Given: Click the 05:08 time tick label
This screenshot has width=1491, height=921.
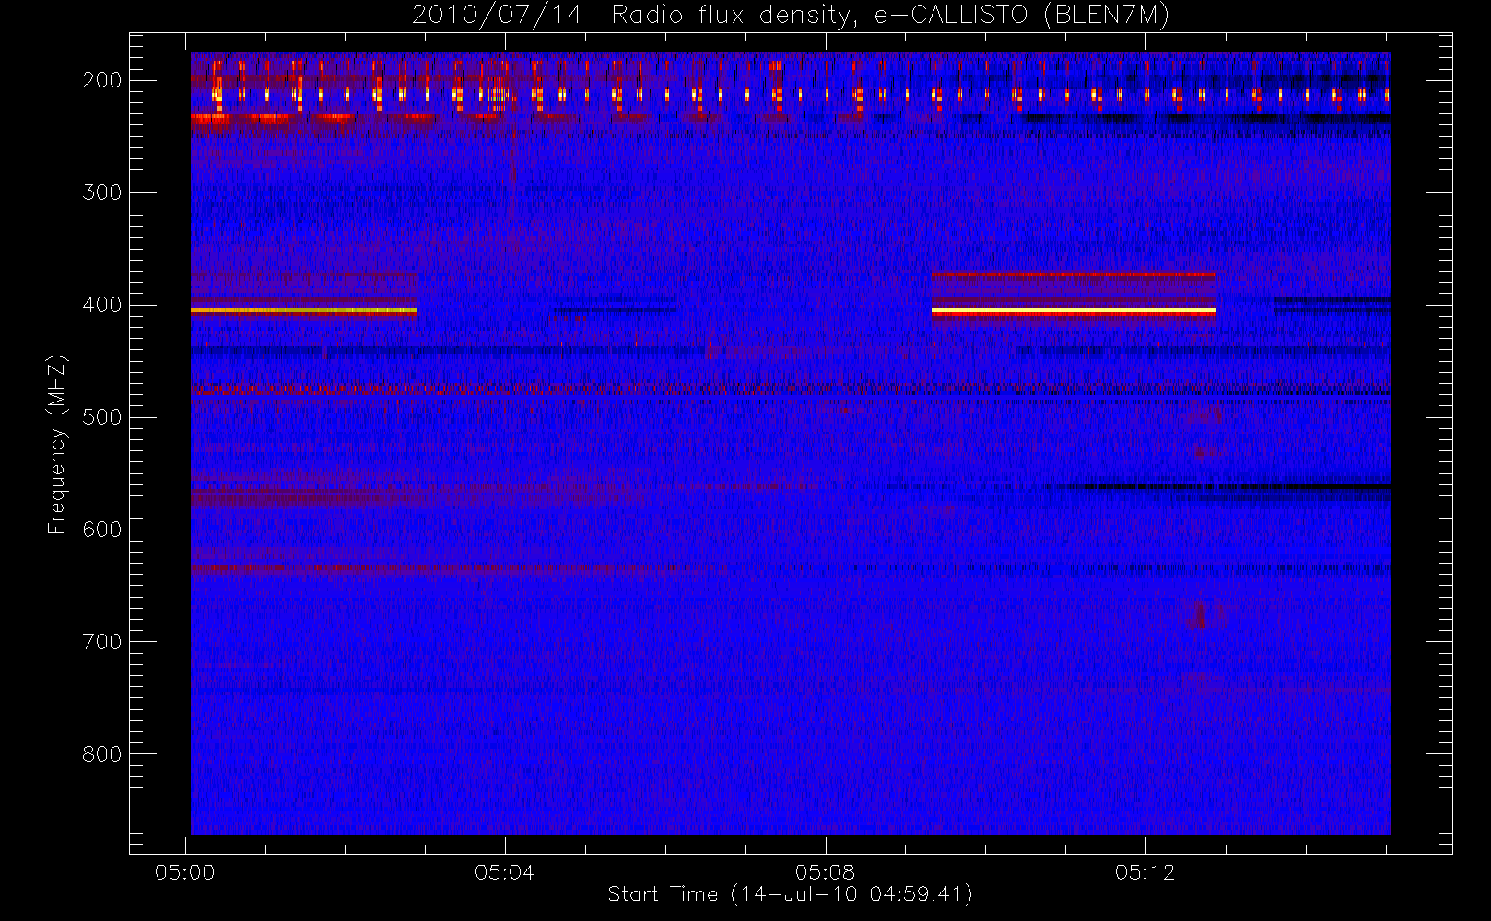Looking at the screenshot, I should (x=825, y=872).
